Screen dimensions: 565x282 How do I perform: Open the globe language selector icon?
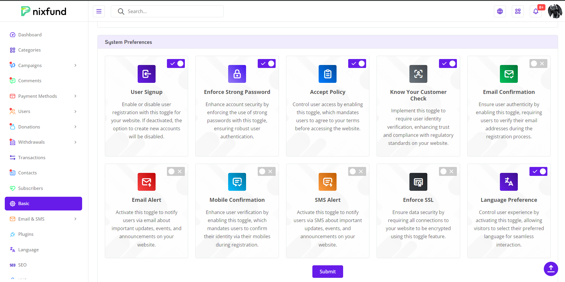500,11
